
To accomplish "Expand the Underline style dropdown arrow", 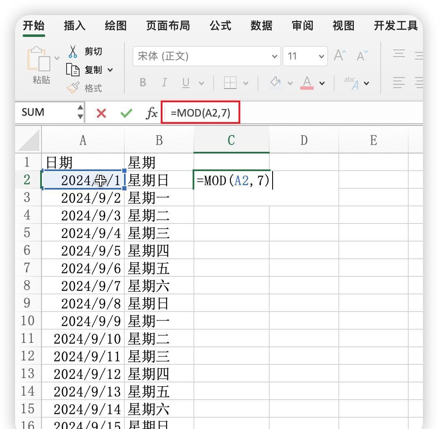I will (x=201, y=83).
